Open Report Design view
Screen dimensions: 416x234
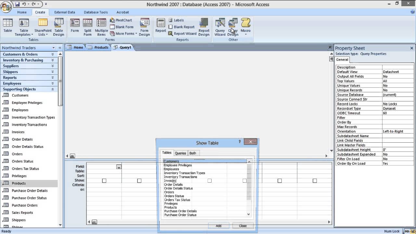click(204, 27)
